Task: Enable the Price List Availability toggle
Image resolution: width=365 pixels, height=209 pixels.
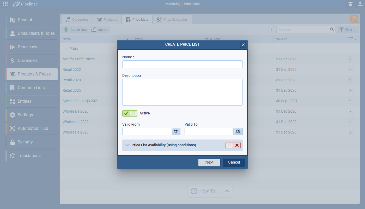Action: coord(233,145)
